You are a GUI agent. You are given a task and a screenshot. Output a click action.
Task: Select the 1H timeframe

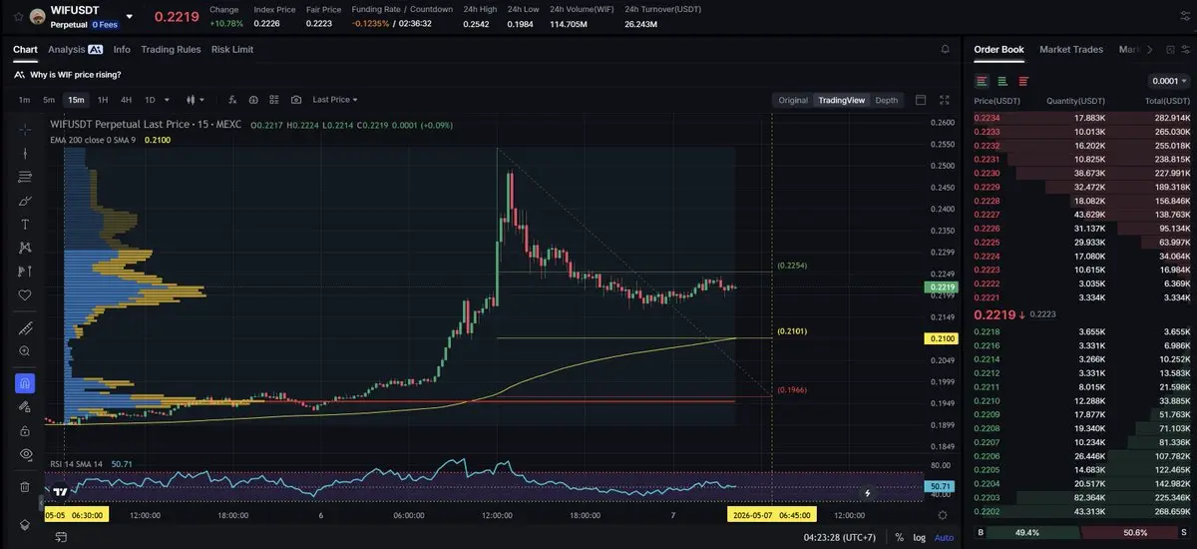103,100
